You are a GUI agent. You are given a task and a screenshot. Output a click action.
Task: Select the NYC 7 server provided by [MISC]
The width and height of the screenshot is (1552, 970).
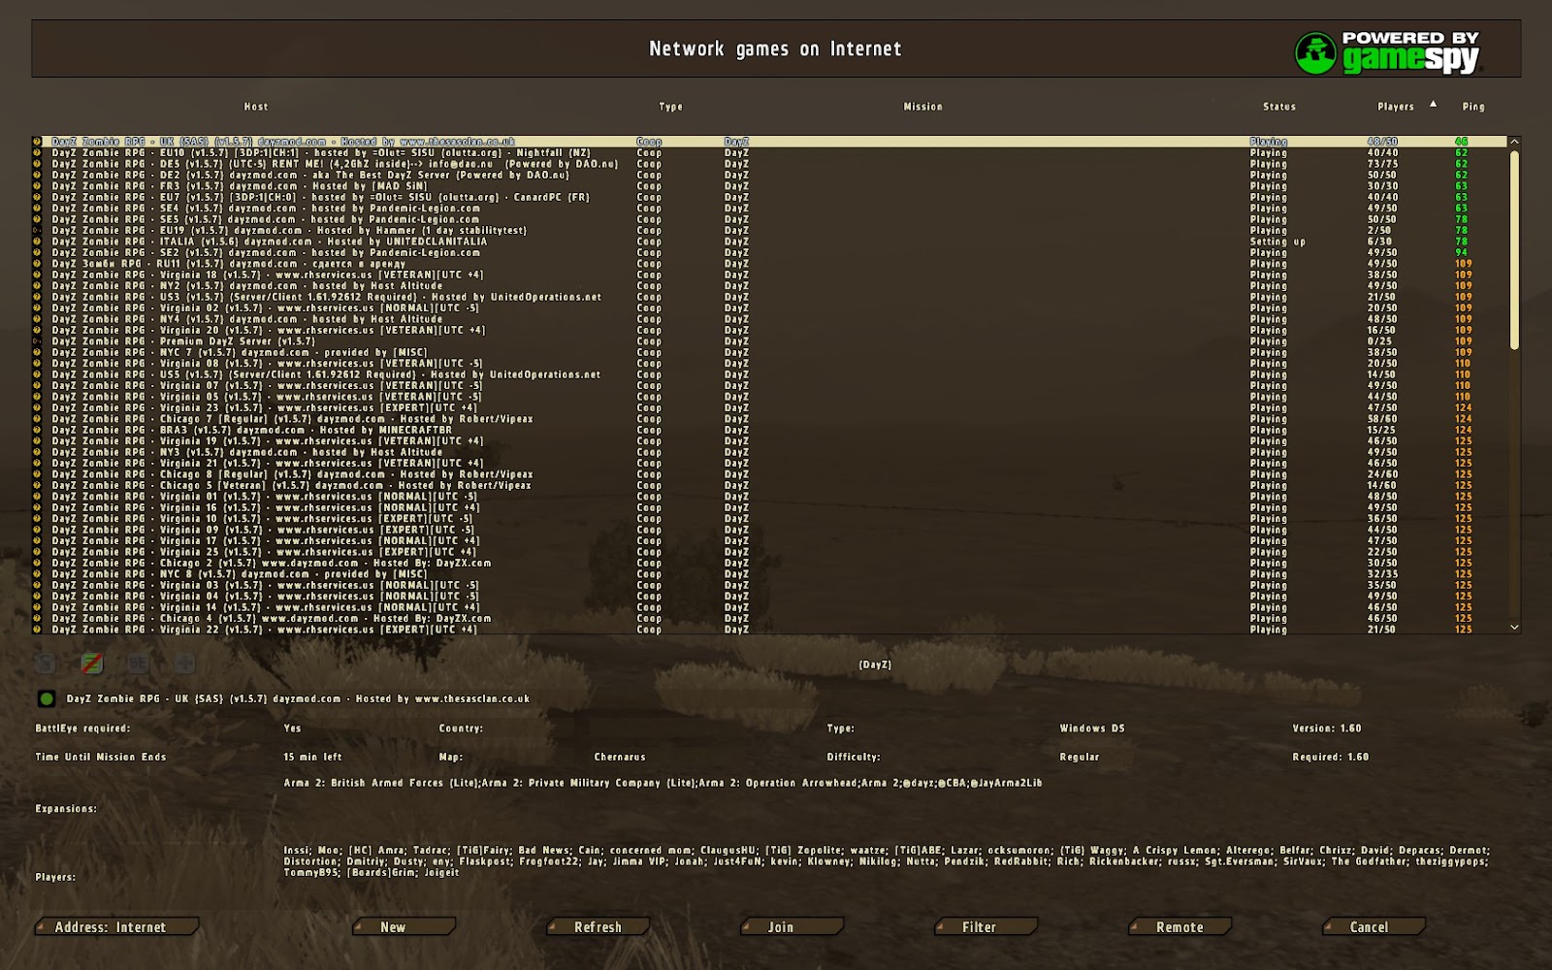[x=769, y=353]
